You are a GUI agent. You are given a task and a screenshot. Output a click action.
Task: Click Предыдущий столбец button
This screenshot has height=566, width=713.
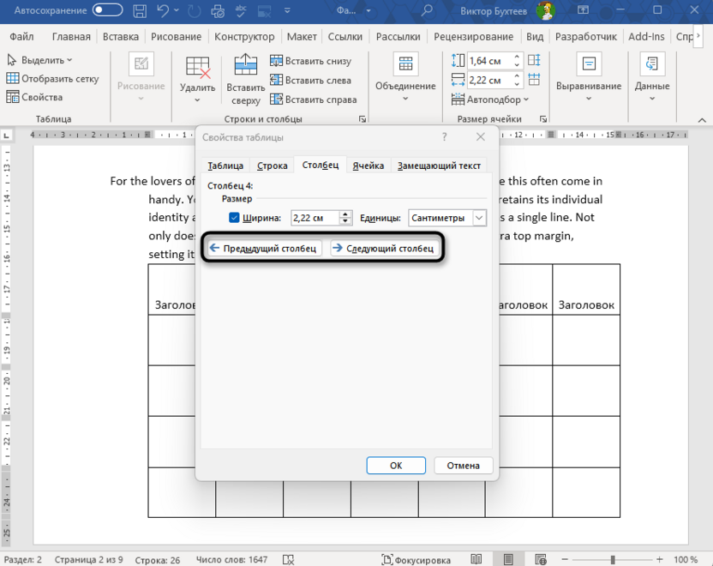265,249
